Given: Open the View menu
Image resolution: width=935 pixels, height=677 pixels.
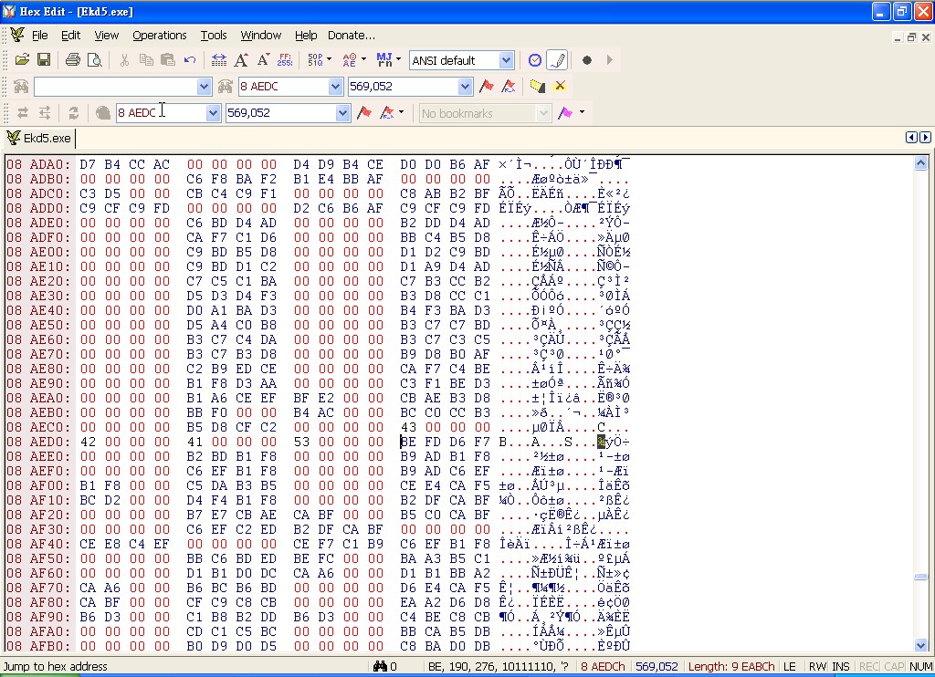Looking at the screenshot, I should [x=107, y=36].
